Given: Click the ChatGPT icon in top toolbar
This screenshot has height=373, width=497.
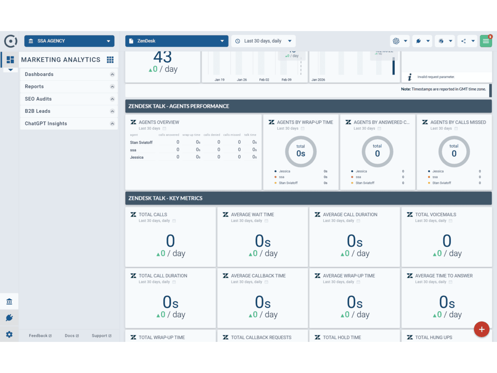Looking at the screenshot, I should pos(396,41).
